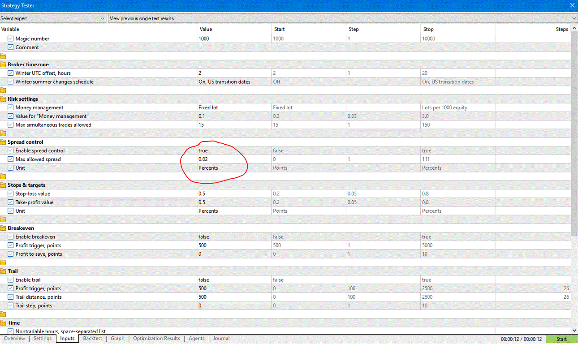Click the scrollbar up arrow
Image resolution: width=578 pixels, height=344 pixels.
[574, 28]
